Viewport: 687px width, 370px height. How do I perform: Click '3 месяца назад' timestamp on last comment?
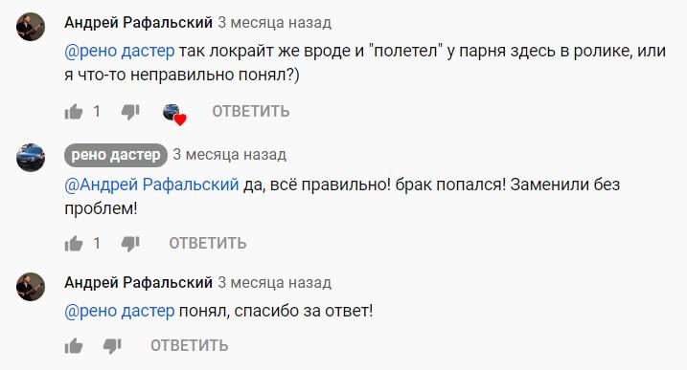275,283
